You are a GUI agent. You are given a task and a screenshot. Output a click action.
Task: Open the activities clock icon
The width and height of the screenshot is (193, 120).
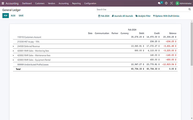pyautogui.click(x=166, y=3)
